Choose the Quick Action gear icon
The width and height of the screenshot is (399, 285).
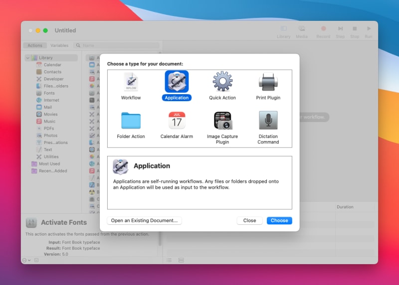[222, 81]
